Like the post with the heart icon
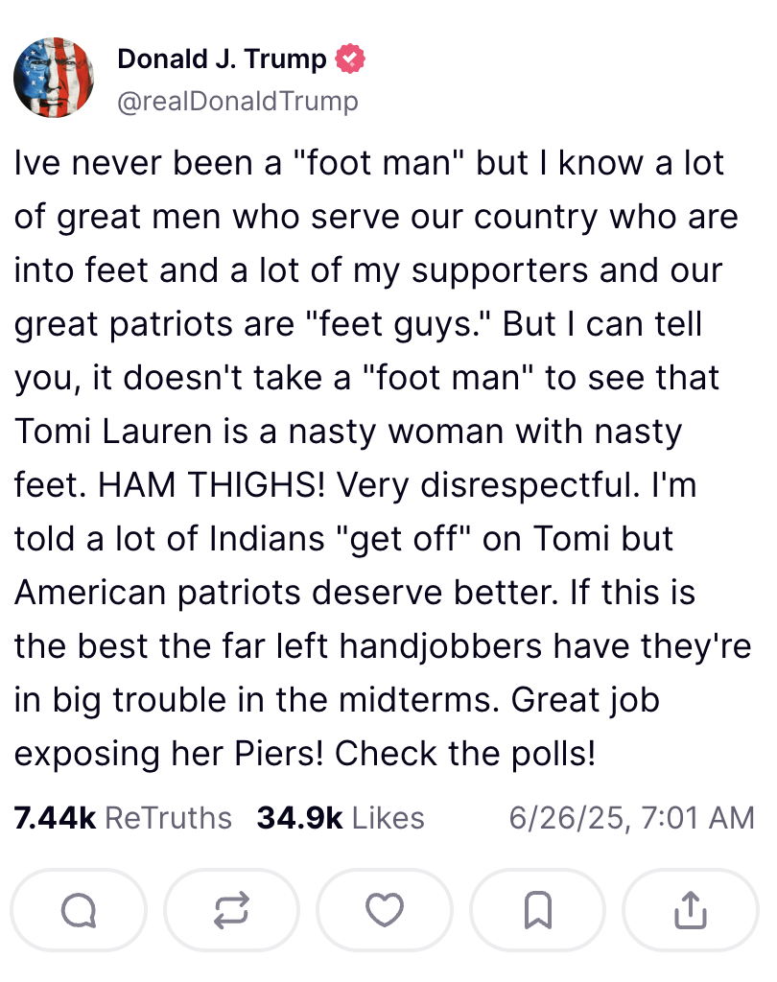777x982 pixels. pos(385,910)
